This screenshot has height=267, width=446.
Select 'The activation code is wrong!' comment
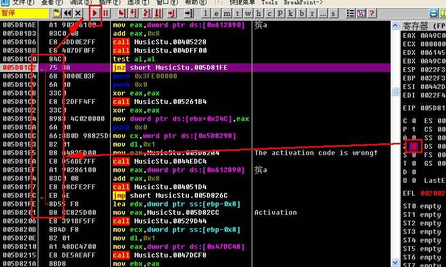316,153
